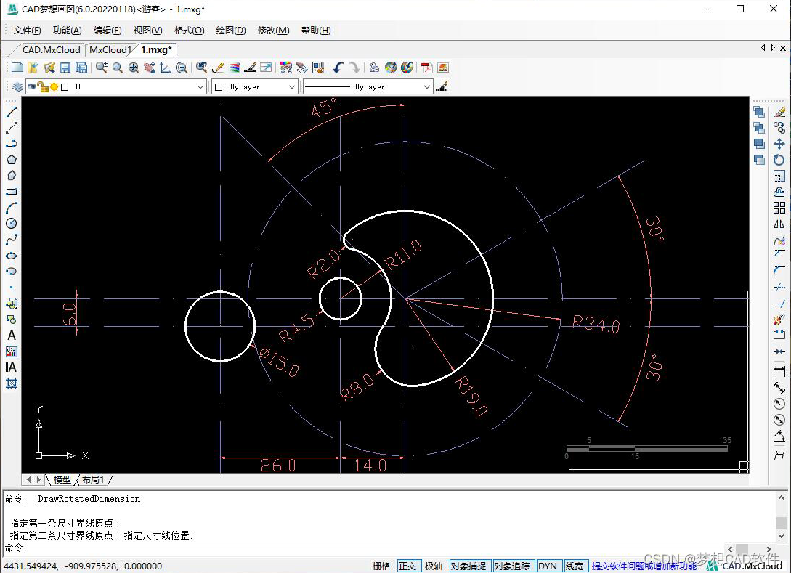Viewport: 791px width, 573px height.
Task: Click the Redo arrow icon
Action: coord(354,68)
